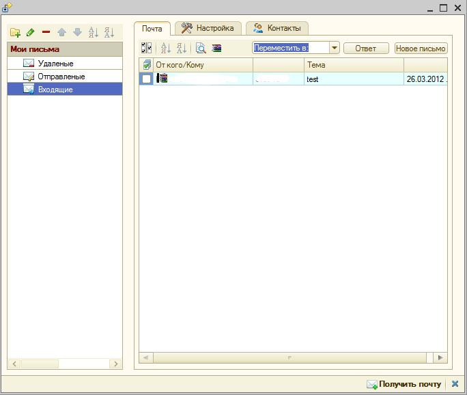Click envelope icon beside Удаленые
The image size is (467, 395).
(29, 63)
